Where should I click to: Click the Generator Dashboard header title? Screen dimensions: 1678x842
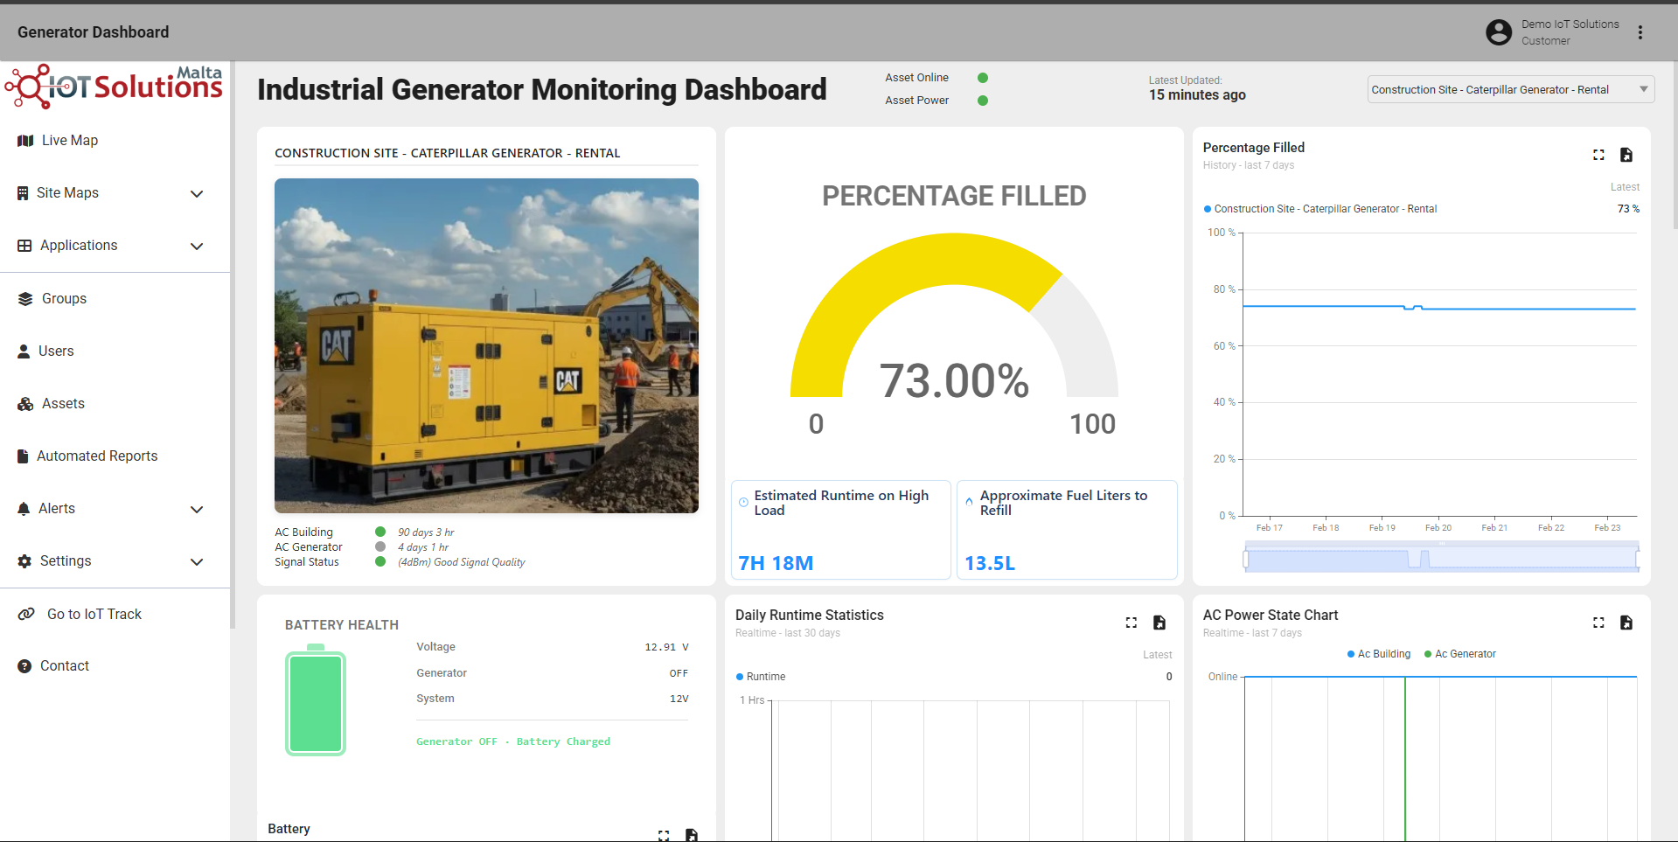pos(94,32)
